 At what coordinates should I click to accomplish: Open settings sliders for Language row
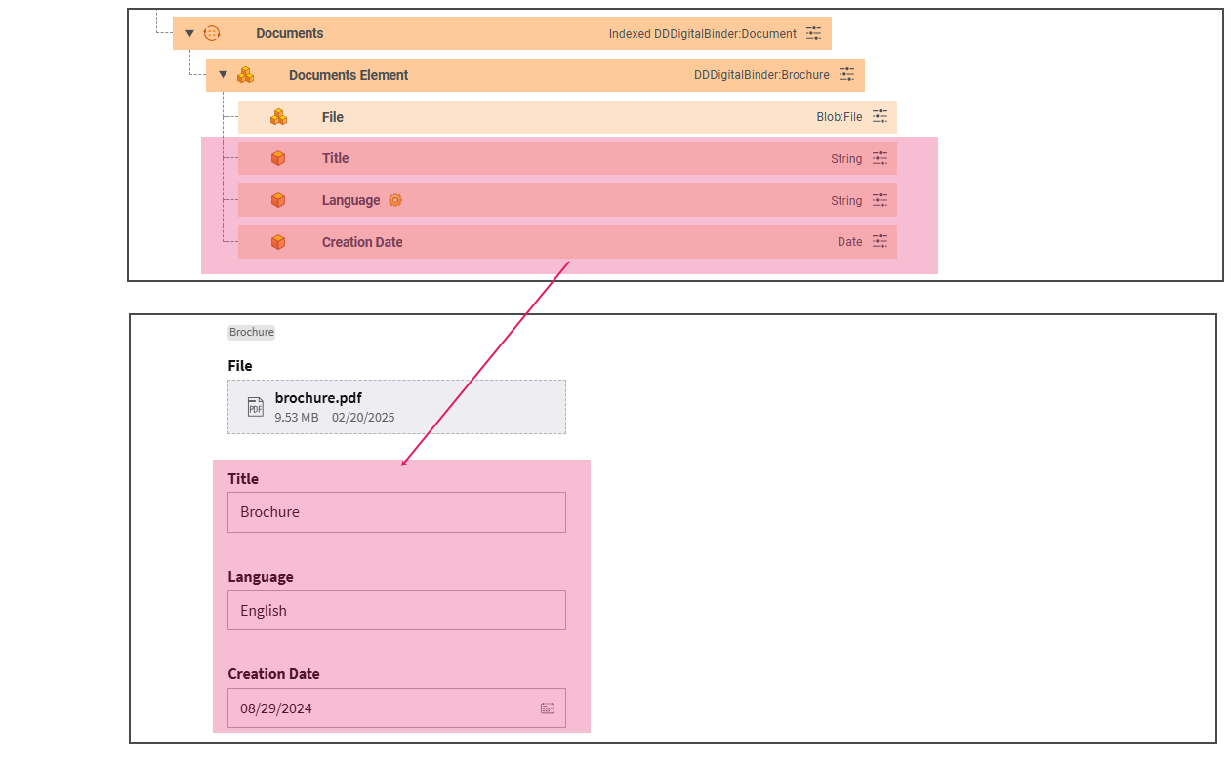(881, 200)
